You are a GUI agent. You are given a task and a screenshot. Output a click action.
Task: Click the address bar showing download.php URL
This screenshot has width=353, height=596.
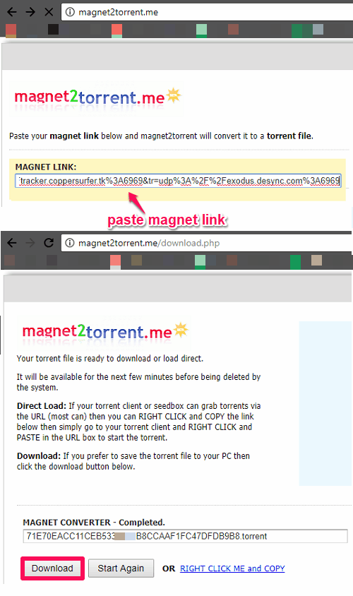(207, 243)
